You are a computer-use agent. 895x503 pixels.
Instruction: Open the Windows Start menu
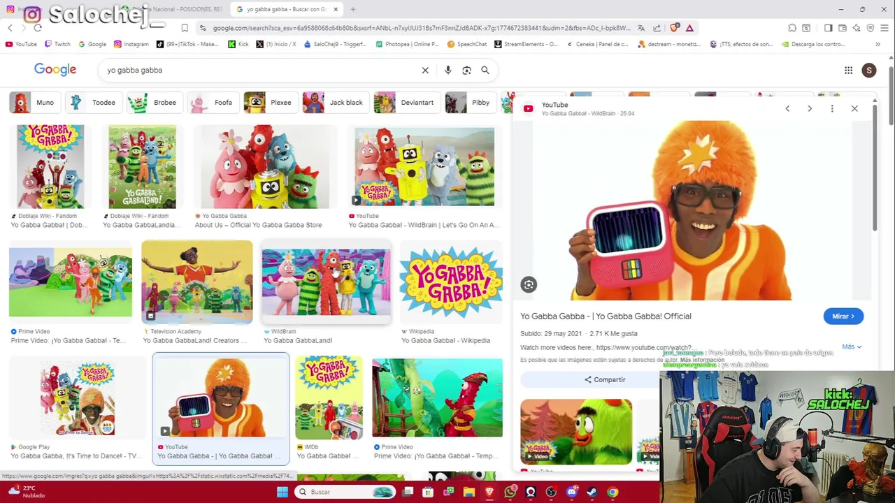tap(282, 492)
